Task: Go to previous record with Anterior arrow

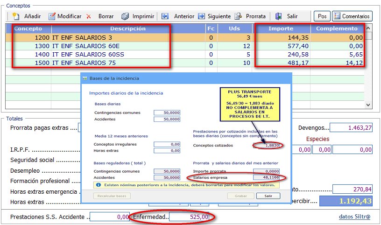Action: coord(165,16)
